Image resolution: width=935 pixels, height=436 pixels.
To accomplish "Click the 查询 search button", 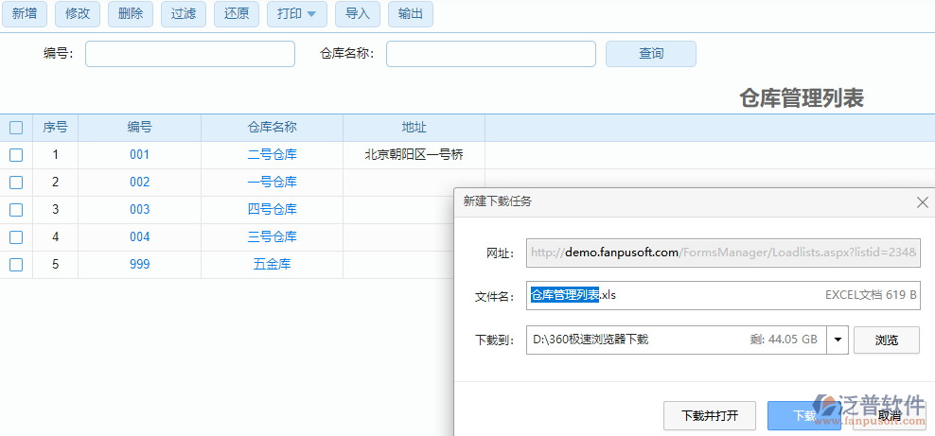I will [x=651, y=54].
